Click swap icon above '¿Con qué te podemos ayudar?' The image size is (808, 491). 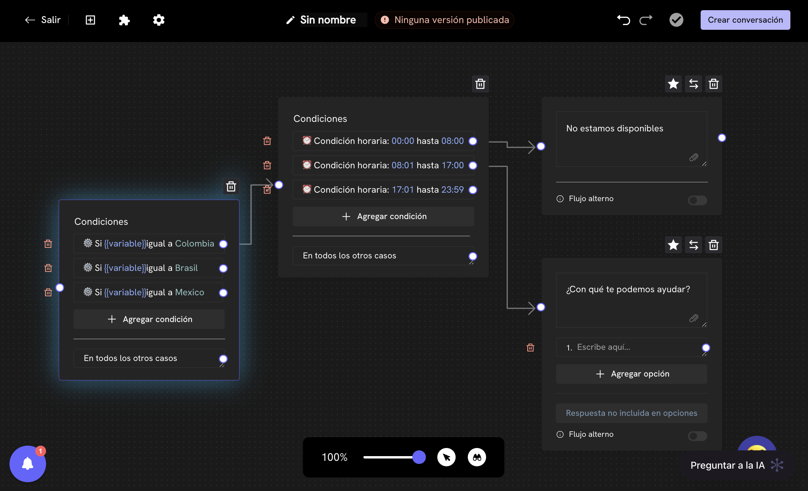tap(693, 245)
